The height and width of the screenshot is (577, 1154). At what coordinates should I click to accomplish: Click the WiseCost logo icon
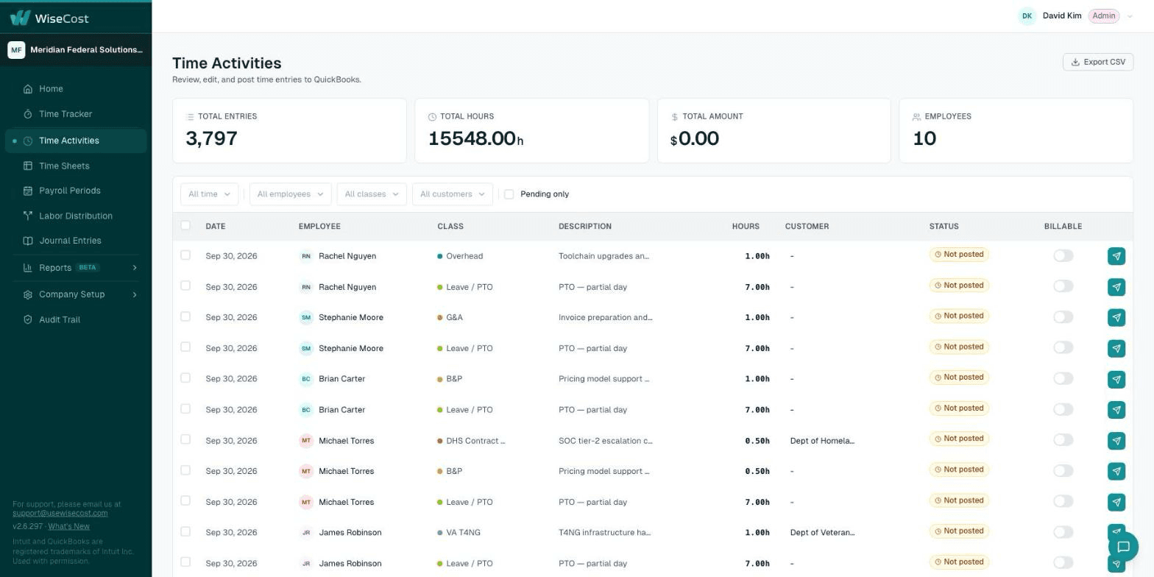coord(20,18)
